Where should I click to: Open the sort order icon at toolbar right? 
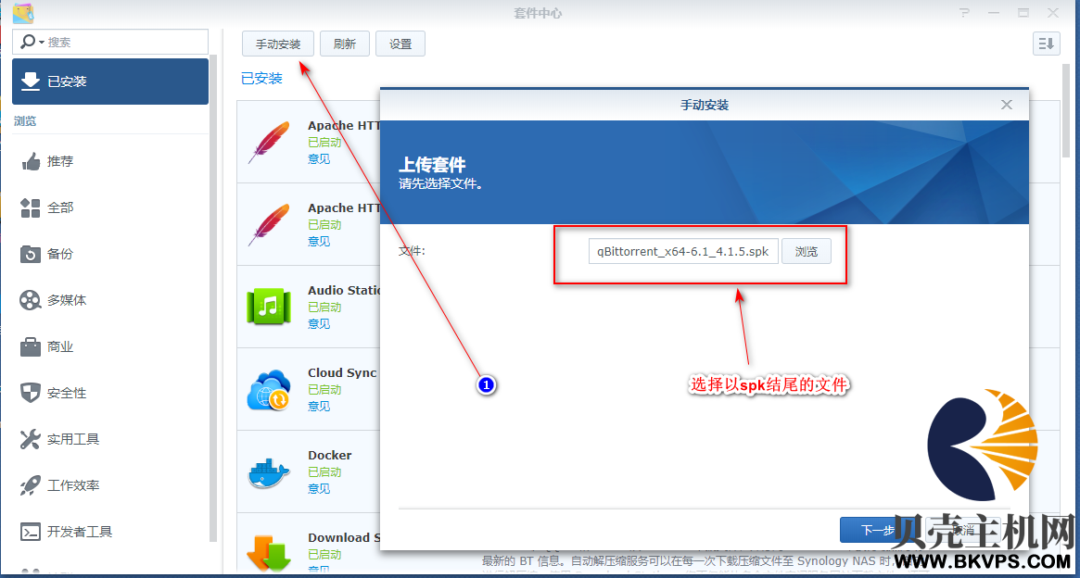tap(1046, 44)
